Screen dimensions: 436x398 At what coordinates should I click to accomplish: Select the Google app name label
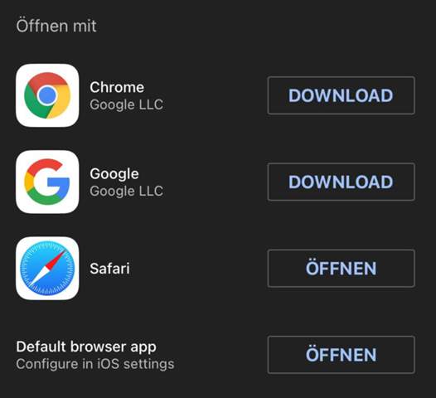point(114,174)
